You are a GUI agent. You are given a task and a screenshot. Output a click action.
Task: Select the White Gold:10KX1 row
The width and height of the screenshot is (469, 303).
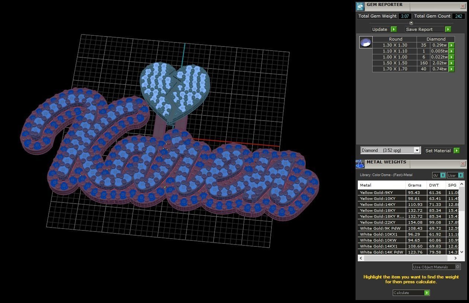click(408, 234)
